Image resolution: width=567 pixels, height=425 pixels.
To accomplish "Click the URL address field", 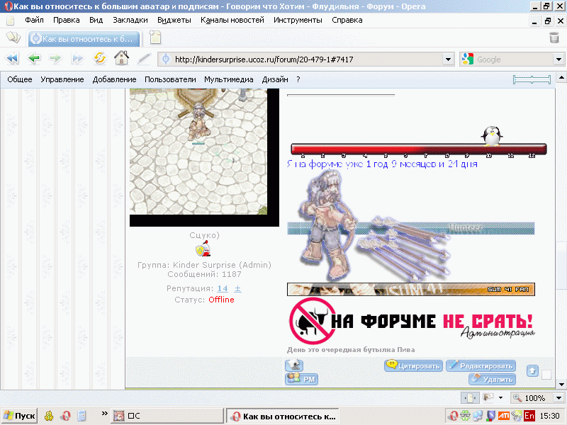I will tap(308, 59).
